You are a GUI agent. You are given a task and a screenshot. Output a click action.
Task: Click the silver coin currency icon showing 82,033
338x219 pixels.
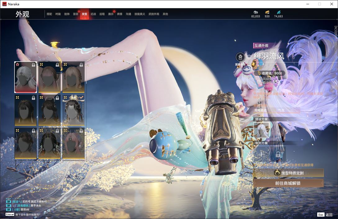click(x=256, y=12)
